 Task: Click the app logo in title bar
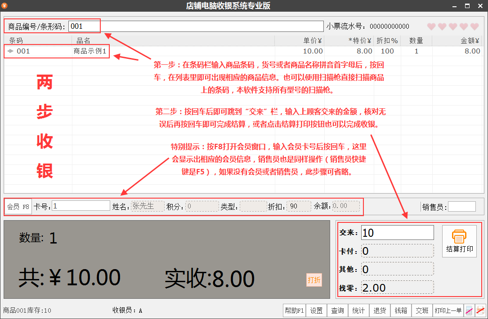[5, 5]
